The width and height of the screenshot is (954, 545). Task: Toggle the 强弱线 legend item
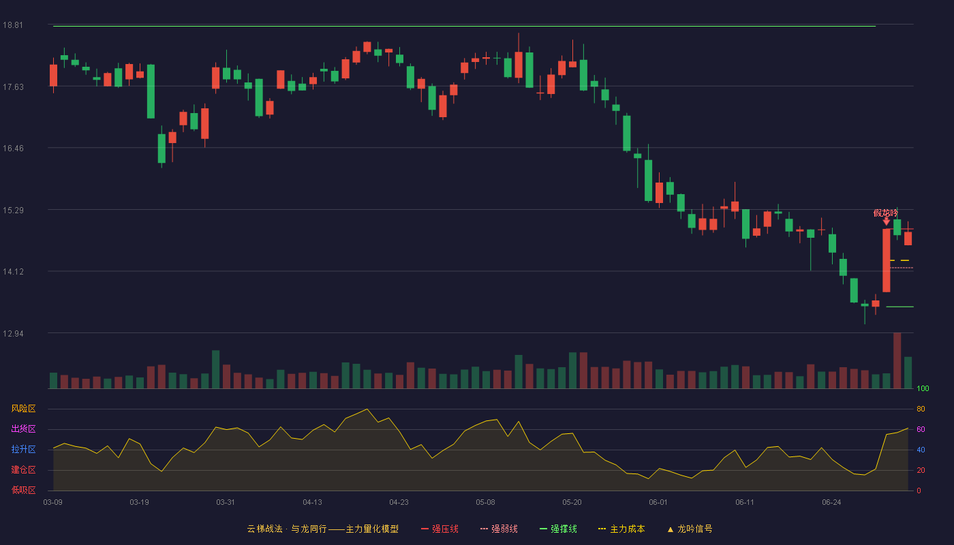click(499, 529)
